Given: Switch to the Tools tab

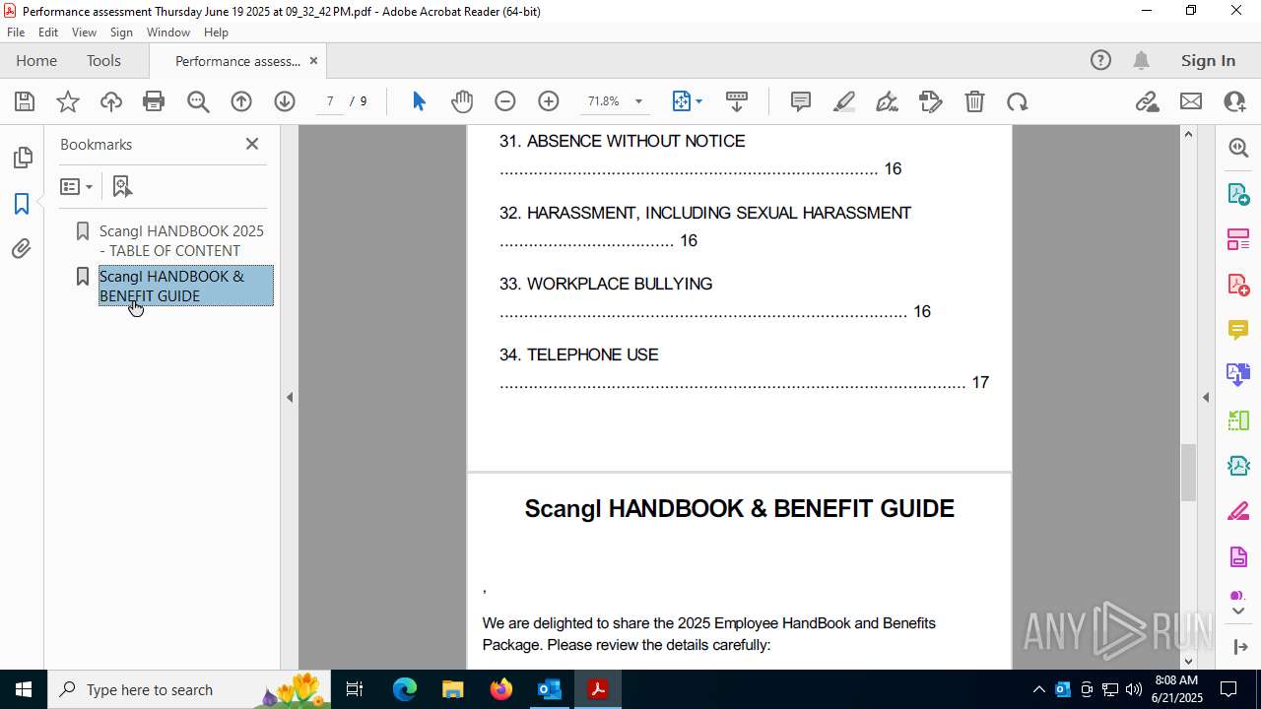Looking at the screenshot, I should (103, 60).
